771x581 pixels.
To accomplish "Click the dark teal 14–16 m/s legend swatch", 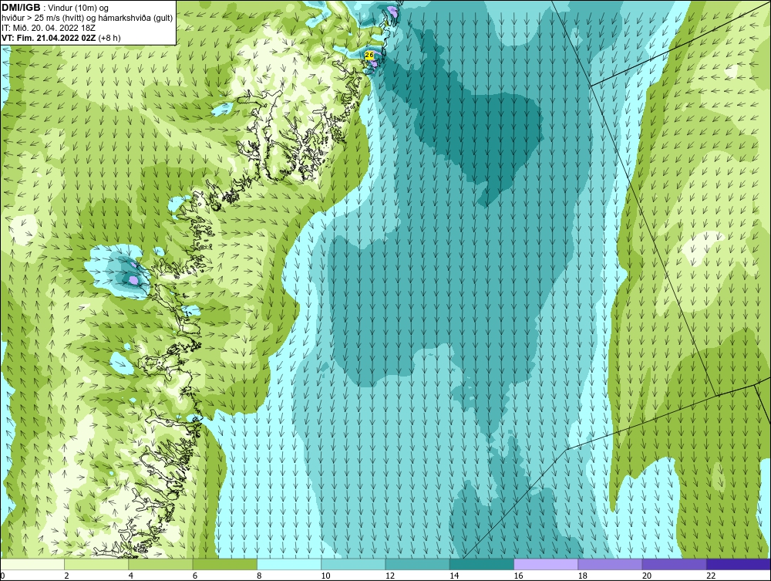I will [x=481, y=564].
